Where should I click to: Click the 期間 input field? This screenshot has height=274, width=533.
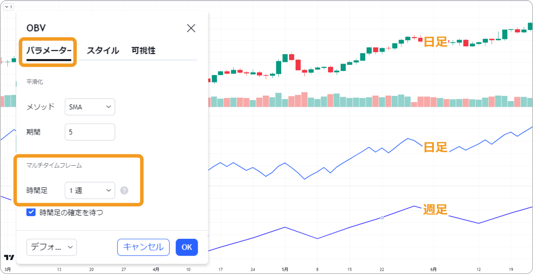point(90,132)
